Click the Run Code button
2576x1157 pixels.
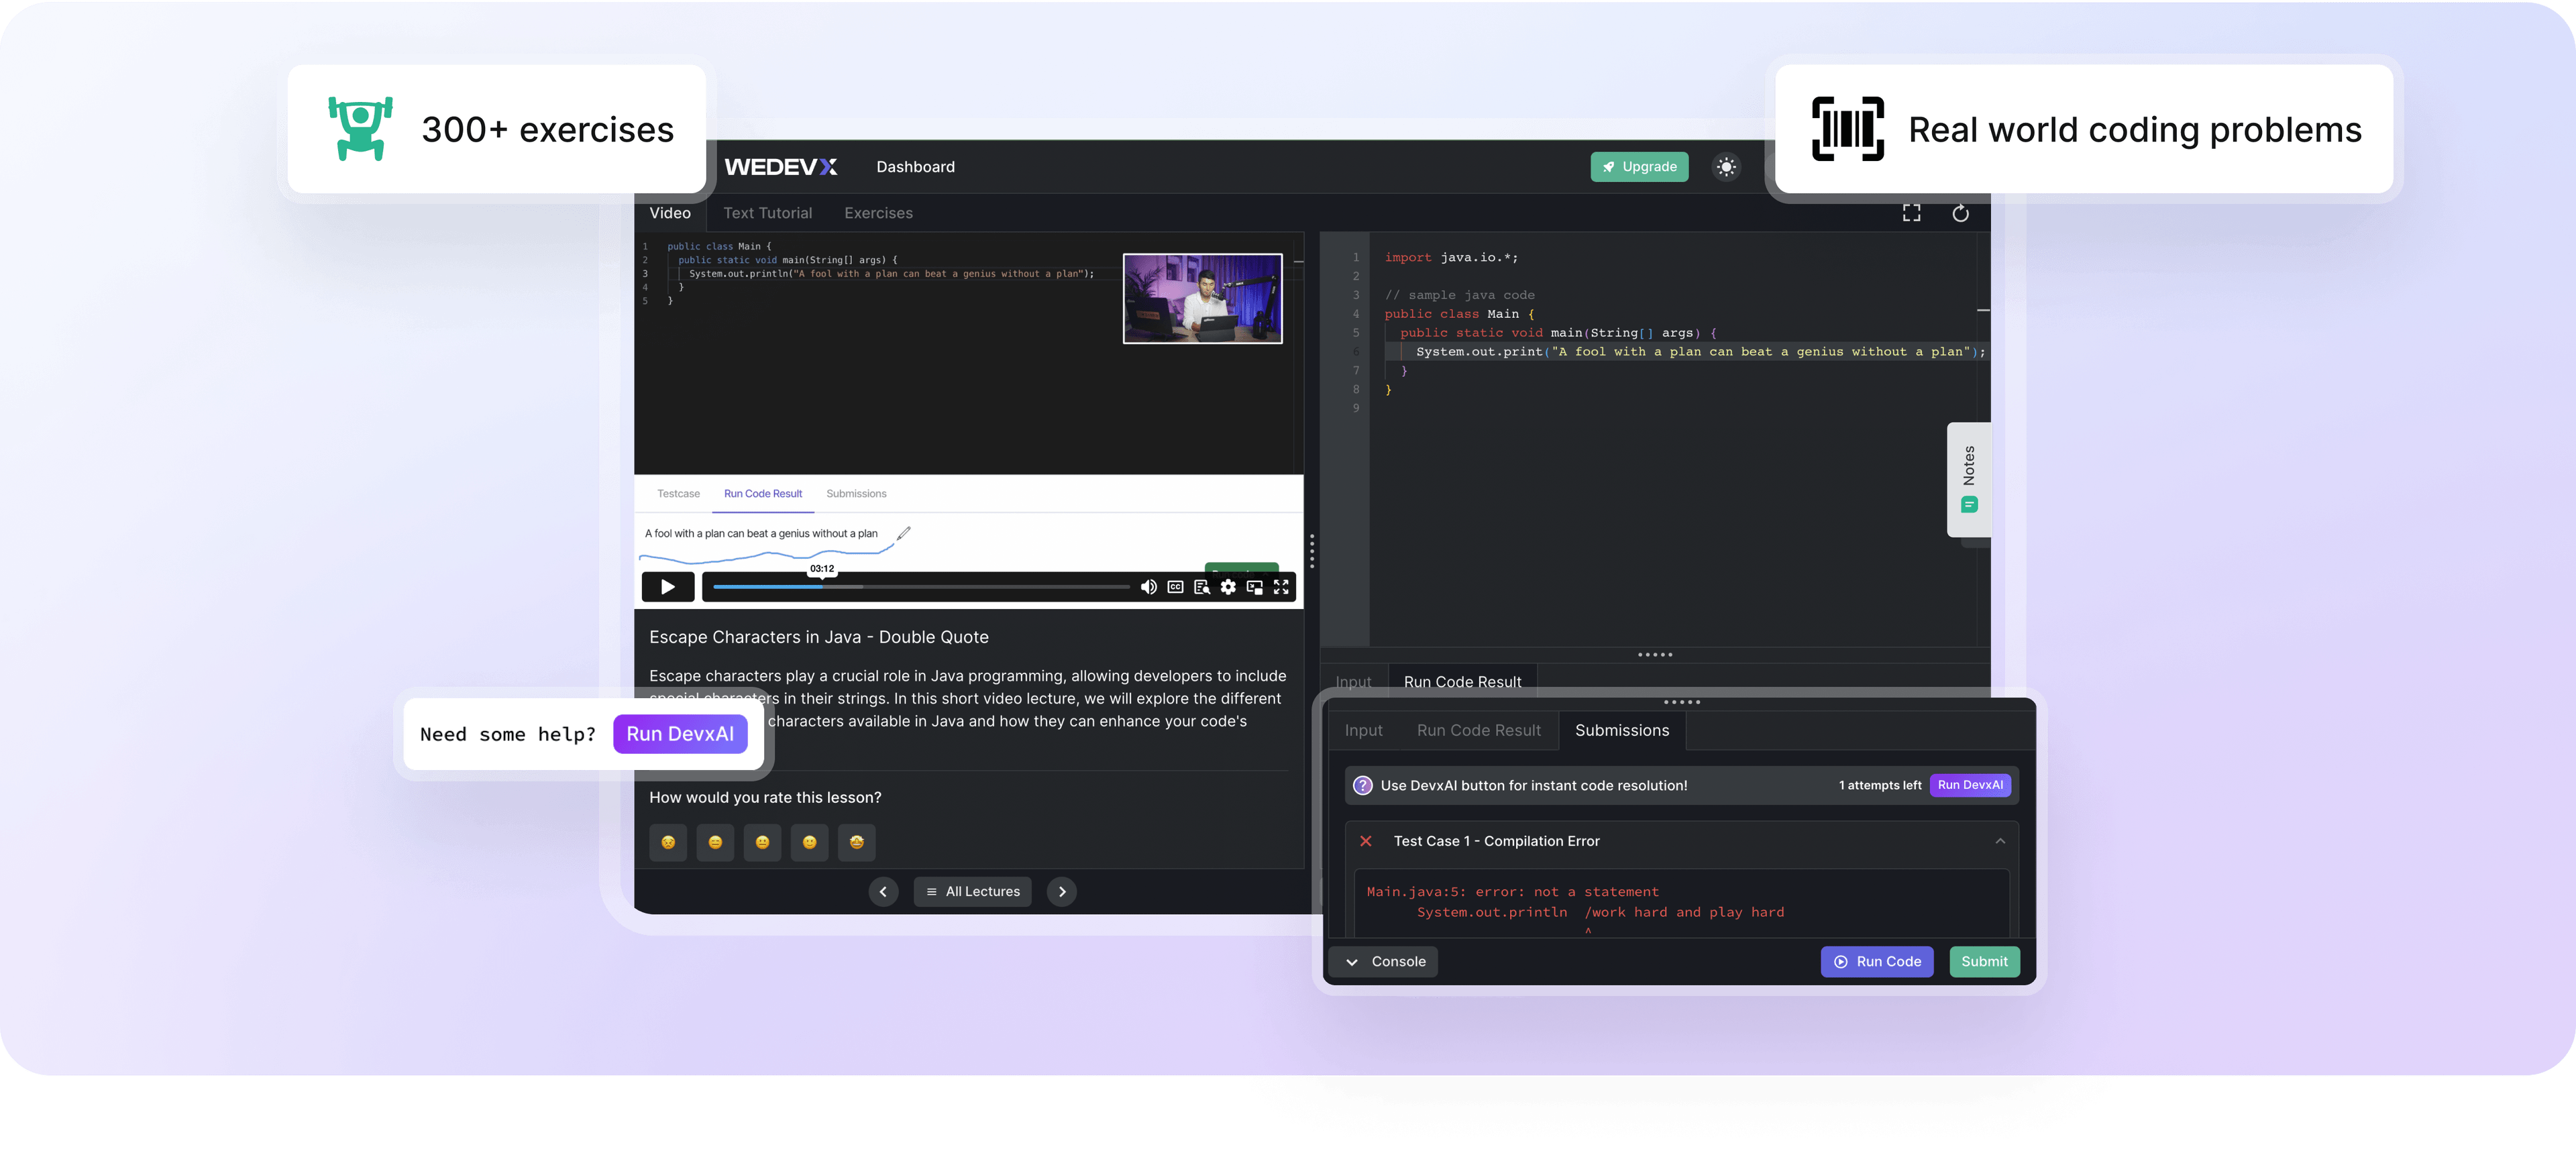point(1876,962)
